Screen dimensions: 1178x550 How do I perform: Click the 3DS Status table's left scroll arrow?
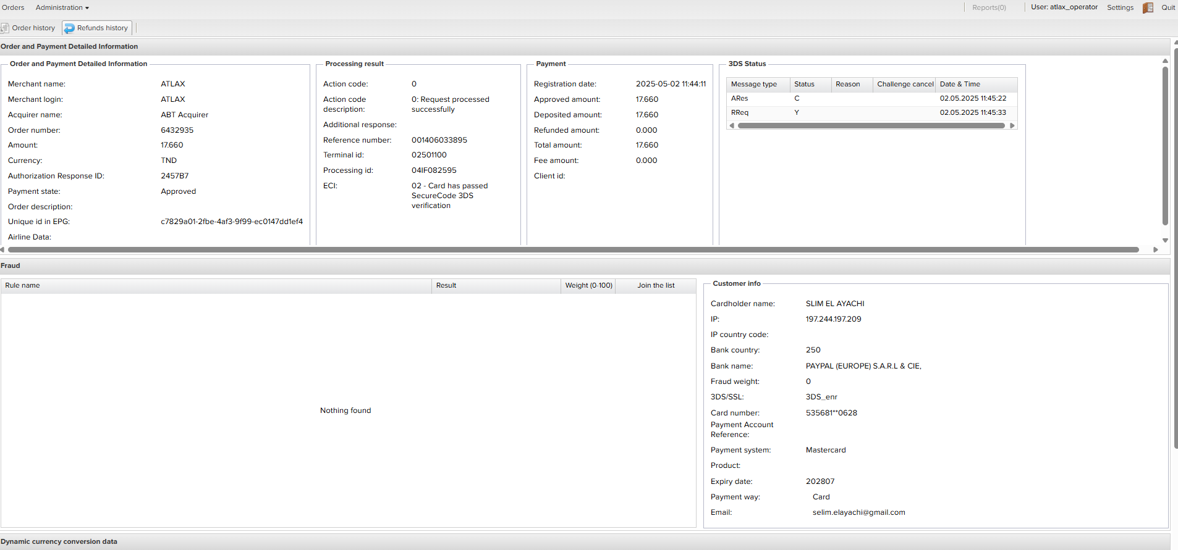[732, 125]
